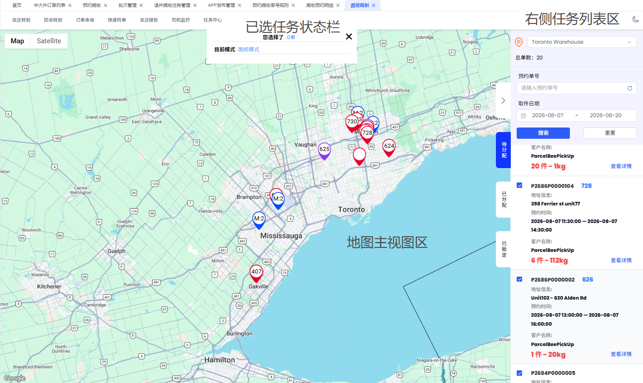643x383 pixels.
Task: Switch to the 中大件订单列表 tab
Action: click(x=50, y=5)
